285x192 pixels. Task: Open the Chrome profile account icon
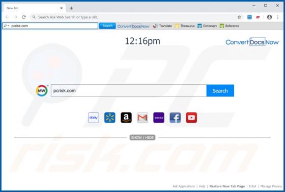pos(269,17)
